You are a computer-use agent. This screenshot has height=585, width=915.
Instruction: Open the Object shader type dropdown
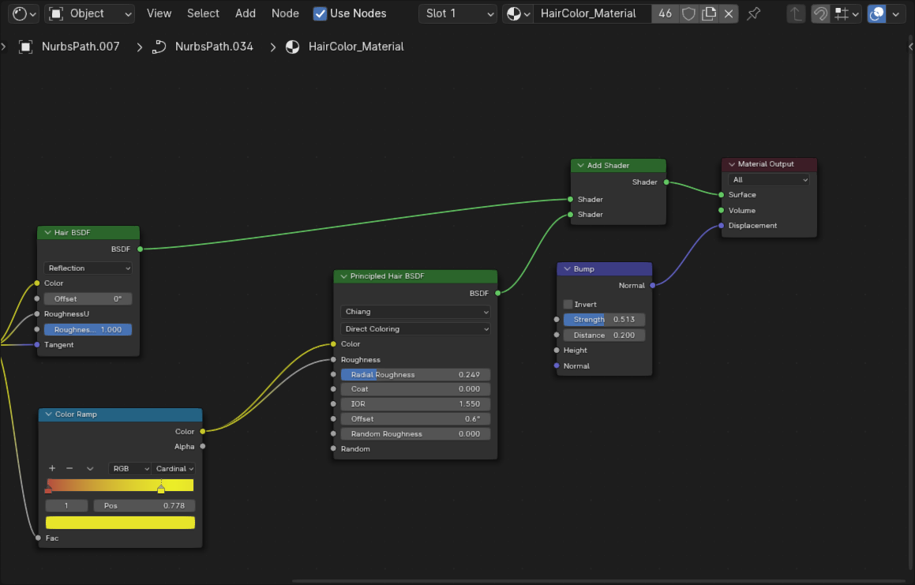pyautogui.click(x=89, y=13)
